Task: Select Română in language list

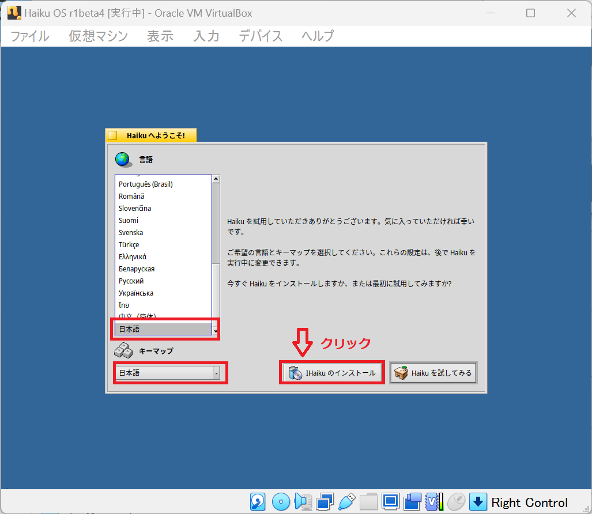Action: pos(163,196)
